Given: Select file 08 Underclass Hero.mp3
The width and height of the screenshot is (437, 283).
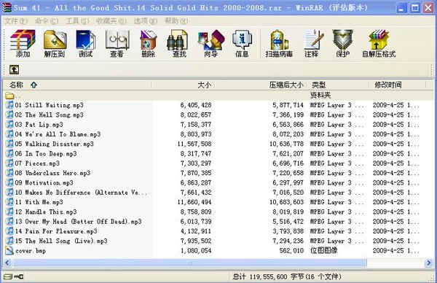Looking at the screenshot, I should (x=52, y=173).
